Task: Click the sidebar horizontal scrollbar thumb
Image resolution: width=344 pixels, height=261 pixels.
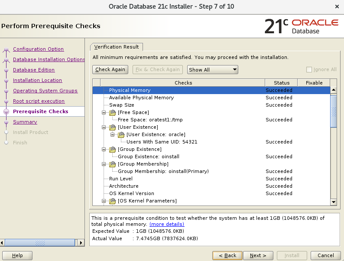Action: (40, 243)
